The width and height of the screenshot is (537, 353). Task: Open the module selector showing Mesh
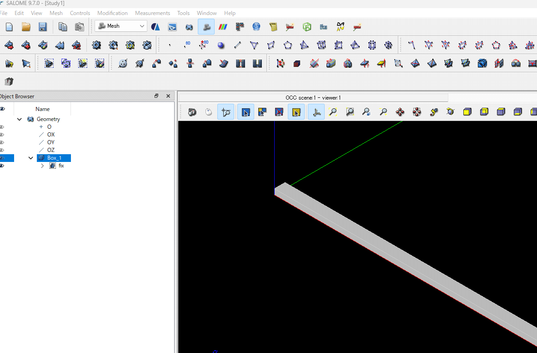click(121, 26)
